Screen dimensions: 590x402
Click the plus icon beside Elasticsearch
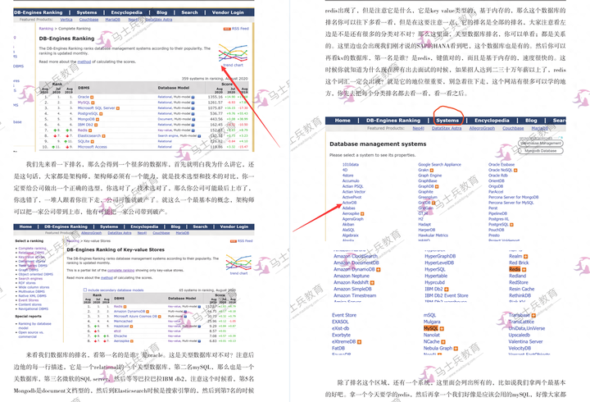click(x=103, y=135)
